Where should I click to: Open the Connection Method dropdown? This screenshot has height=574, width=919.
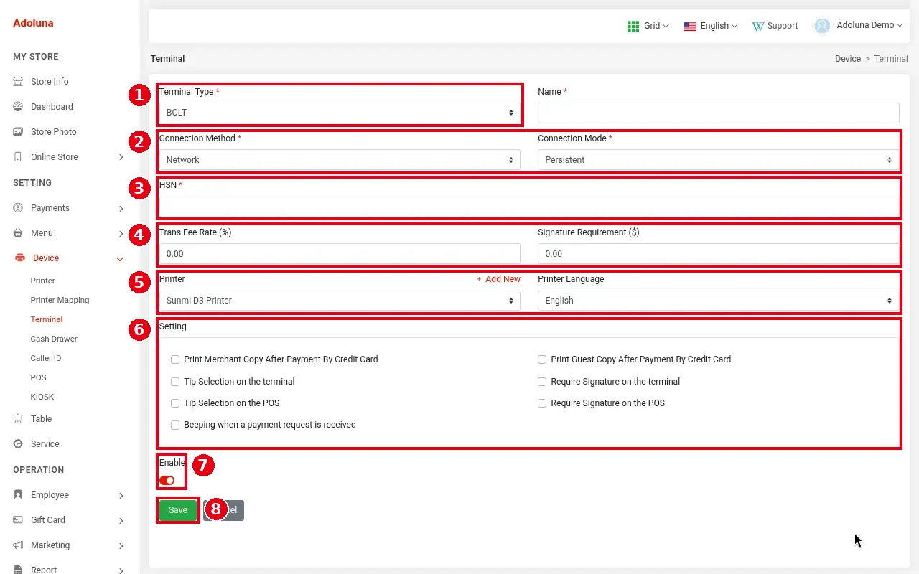coord(340,160)
